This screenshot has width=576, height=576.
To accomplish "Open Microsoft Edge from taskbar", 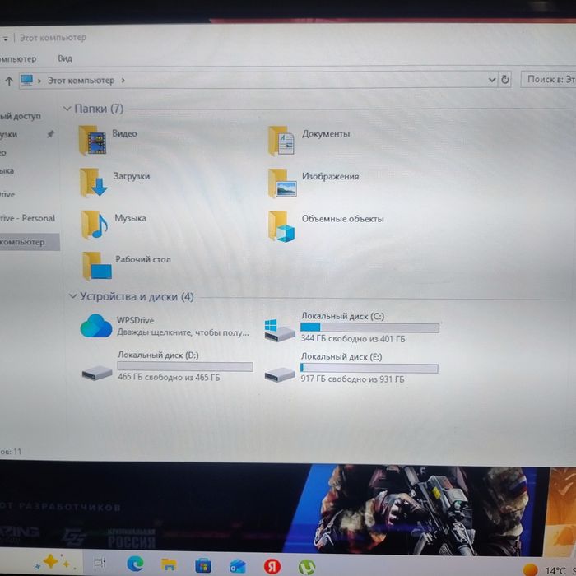I will coord(135,564).
